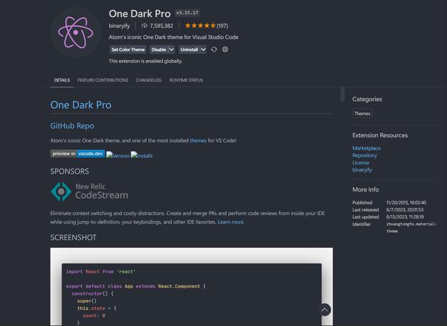Screen dimensions: 447x326
Task: Click the Version badge image
Action: [x=118, y=155]
